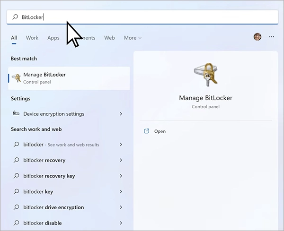284x231 pixels.
Task: Click the large Manage BitLocker preview icon
Action: (205, 74)
